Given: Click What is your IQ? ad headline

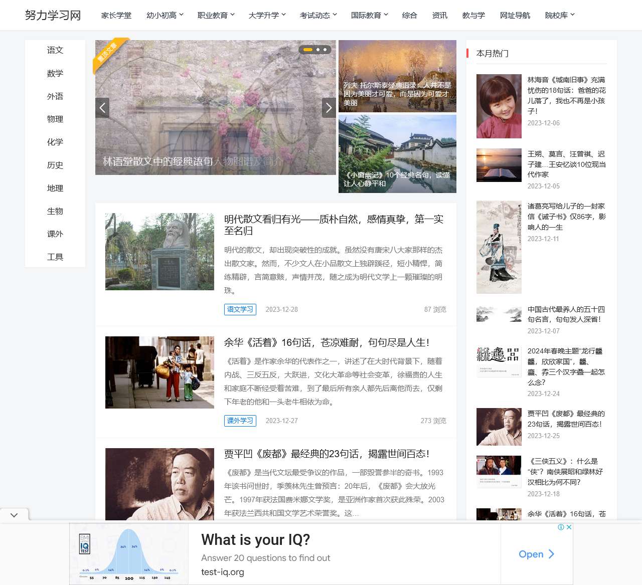Looking at the screenshot, I should (x=256, y=540).
